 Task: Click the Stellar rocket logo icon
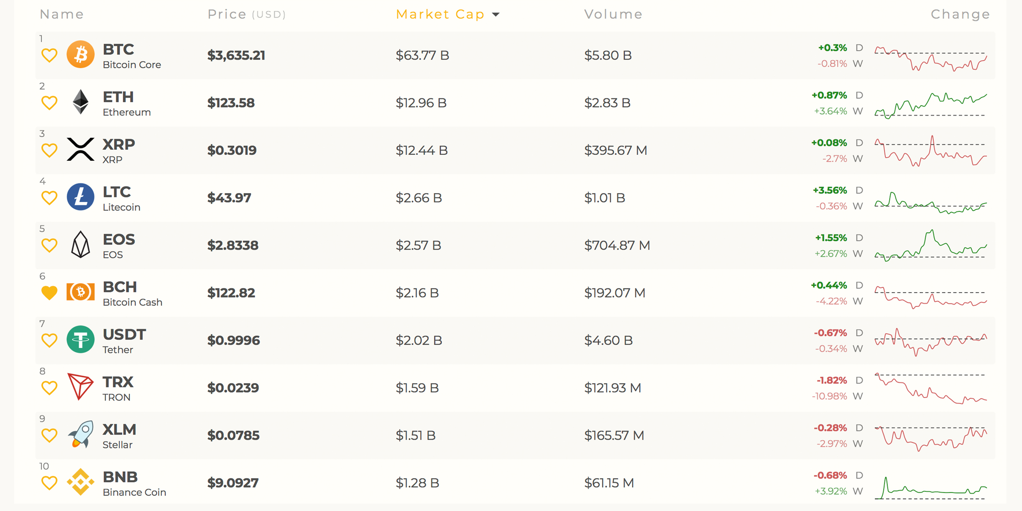pyautogui.click(x=80, y=434)
